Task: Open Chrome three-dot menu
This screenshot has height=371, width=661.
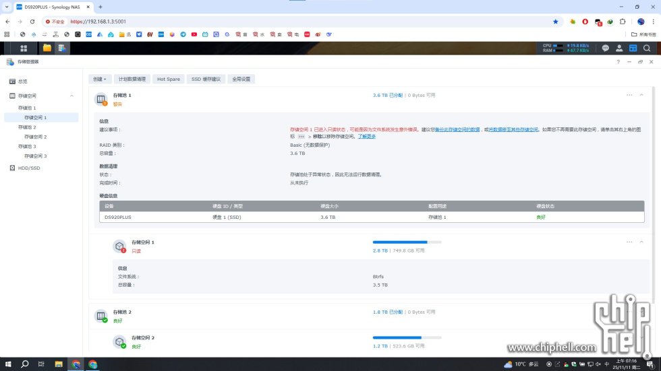Action: click(x=654, y=22)
